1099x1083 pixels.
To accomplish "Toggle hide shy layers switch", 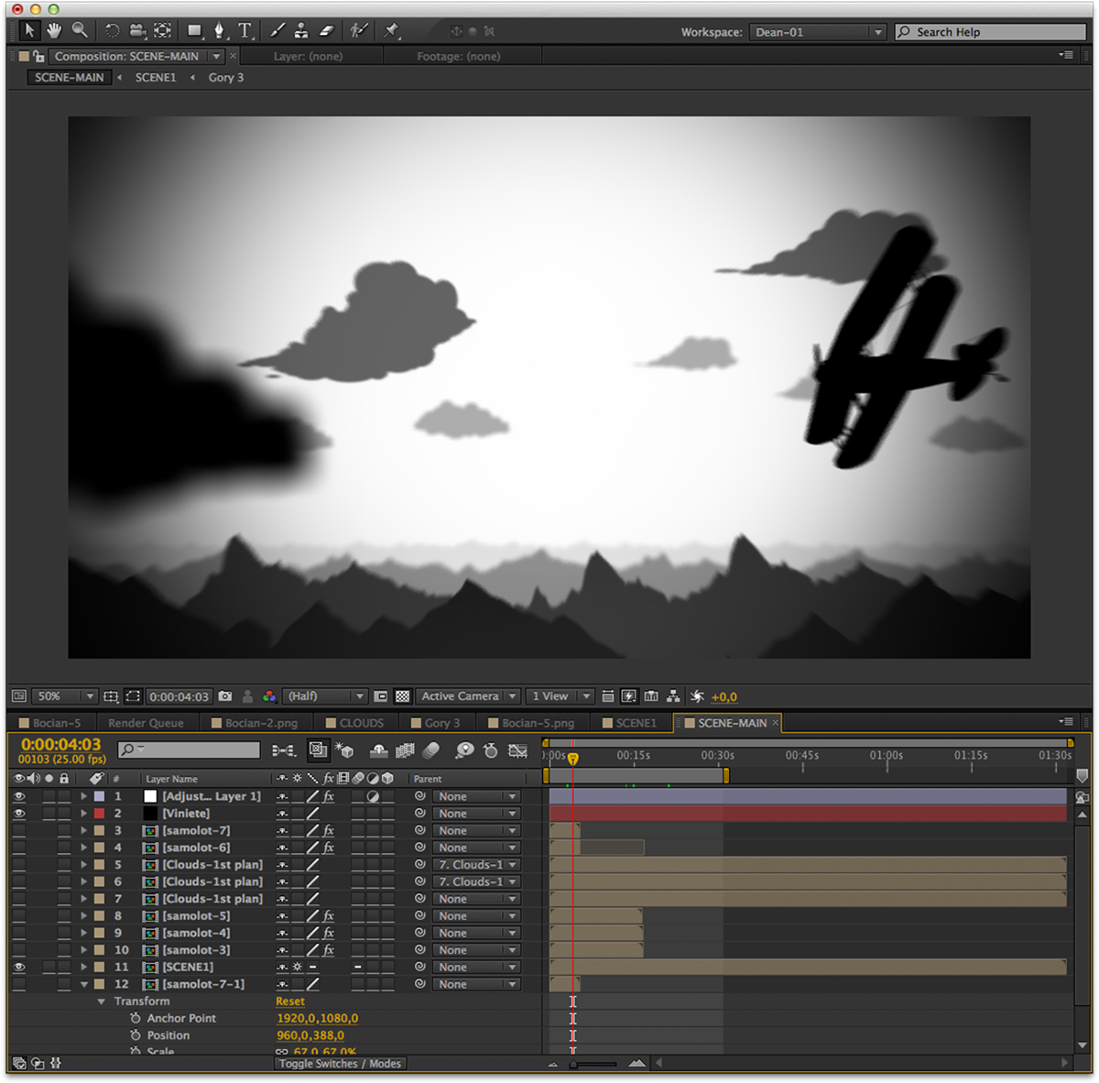I will click(x=378, y=750).
